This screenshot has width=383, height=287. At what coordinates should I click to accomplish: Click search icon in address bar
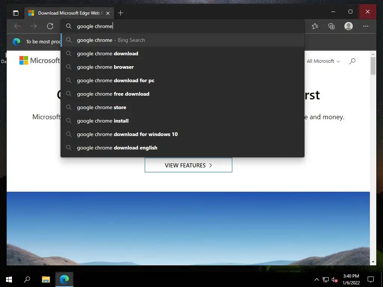click(x=69, y=26)
